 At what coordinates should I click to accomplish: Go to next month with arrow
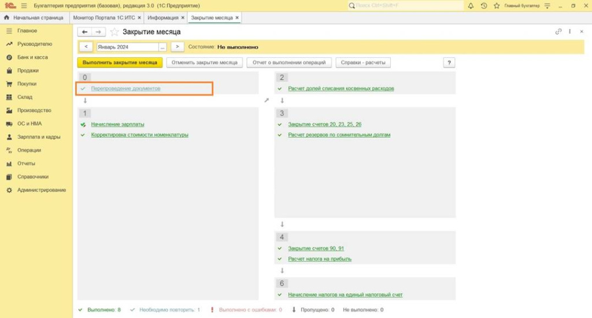click(177, 47)
